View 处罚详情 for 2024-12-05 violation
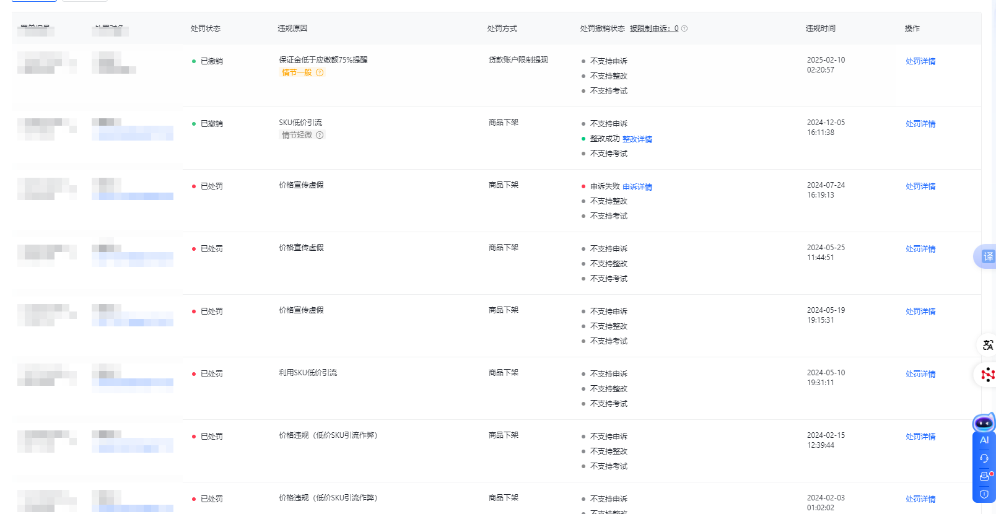This screenshot has height=514, width=996. click(920, 124)
